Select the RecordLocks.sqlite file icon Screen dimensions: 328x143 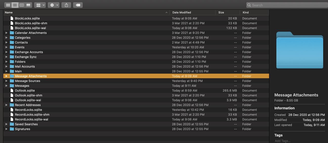point(12,110)
